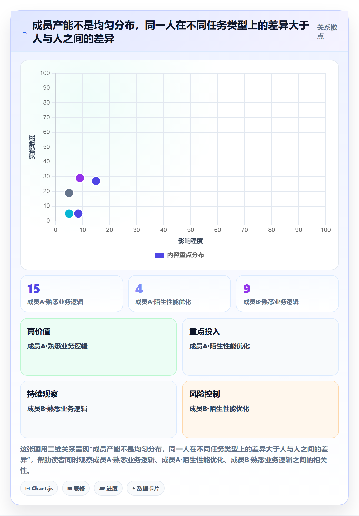
Task: Click the 关系散点 label in the header
Action: point(327,32)
